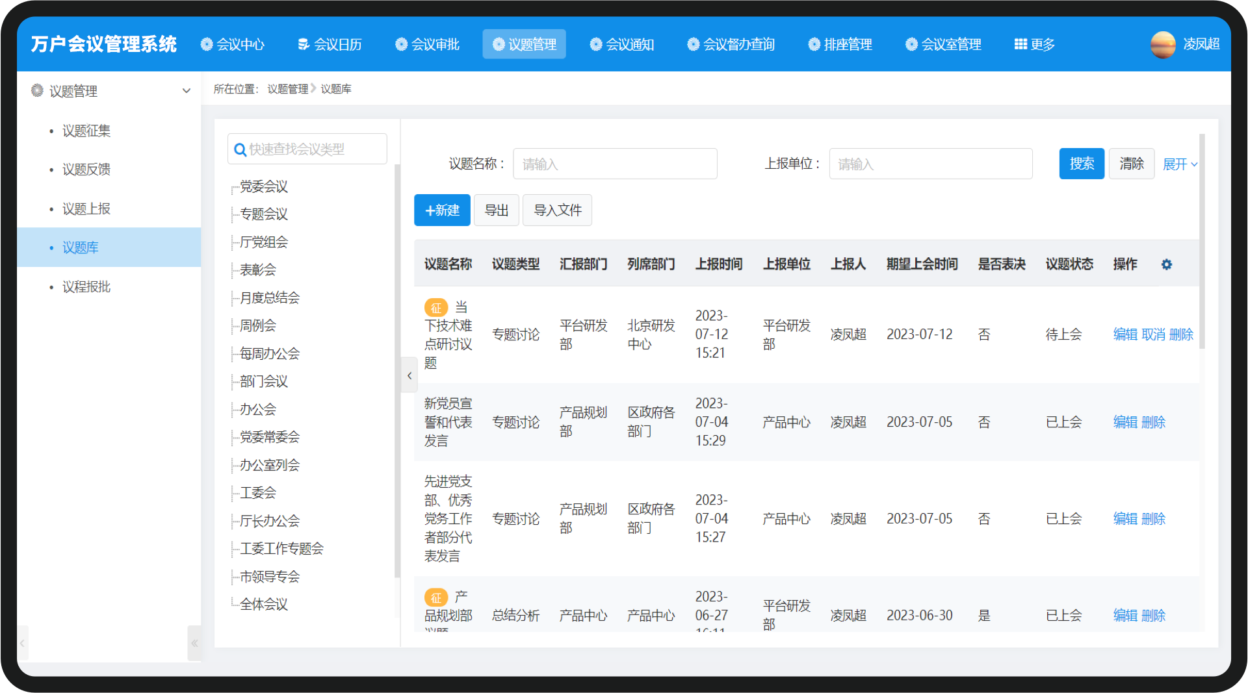Image resolution: width=1248 pixels, height=693 pixels.
Task: Click the 清除 button
Action: point(1131,164)
